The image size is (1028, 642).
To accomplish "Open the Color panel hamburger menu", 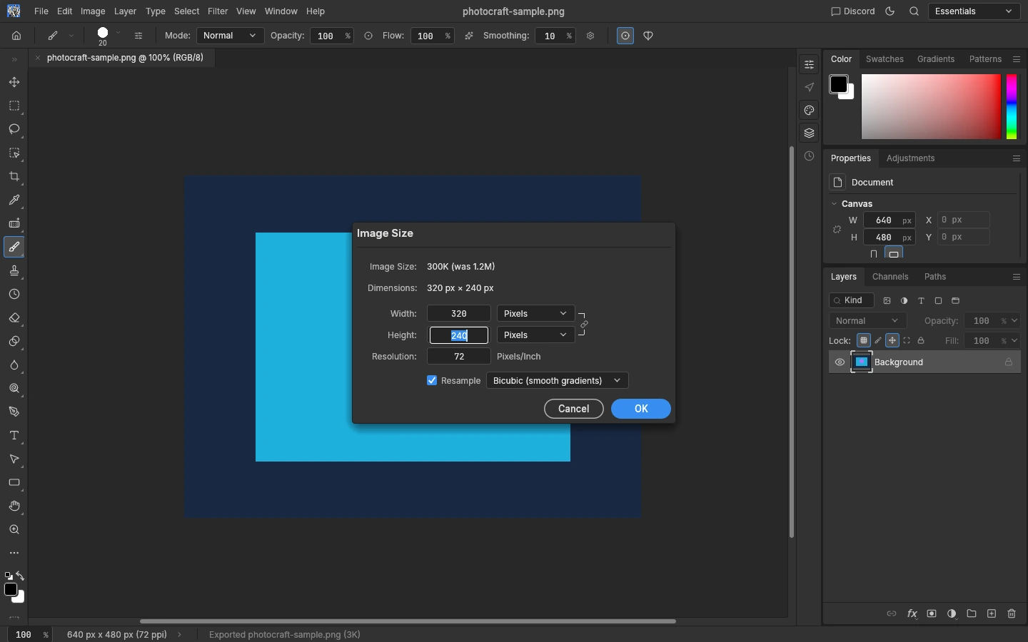I will coord(1017,59).
